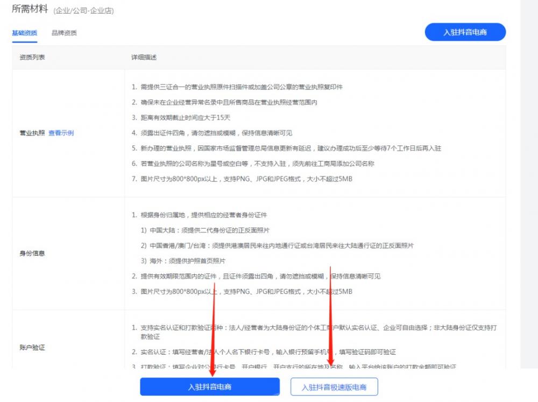Click the 账户验证 row label
The image size is (538, 402).
32,348
